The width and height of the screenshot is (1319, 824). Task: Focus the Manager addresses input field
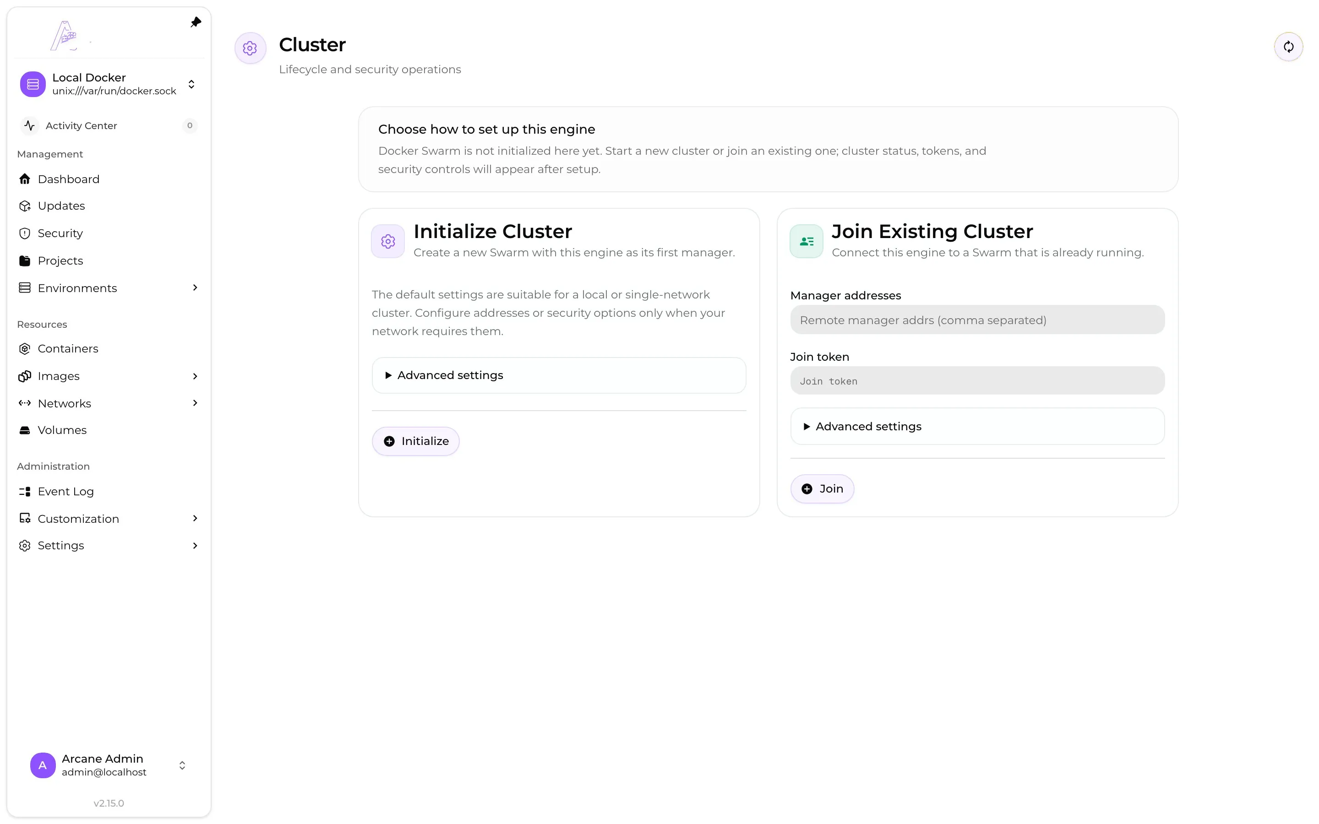(x=977, y=320)
